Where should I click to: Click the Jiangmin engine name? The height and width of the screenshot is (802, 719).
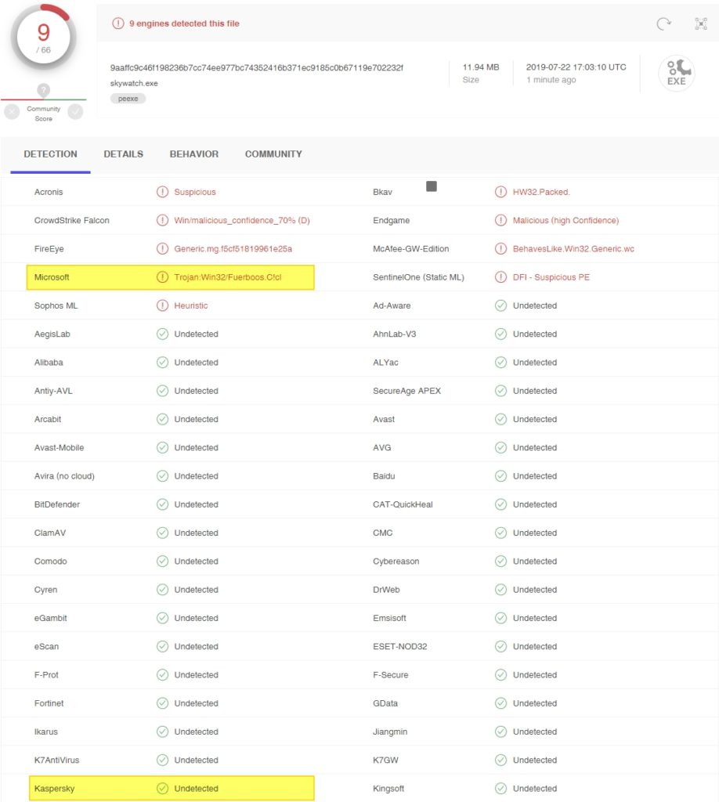tap(390, 732)
